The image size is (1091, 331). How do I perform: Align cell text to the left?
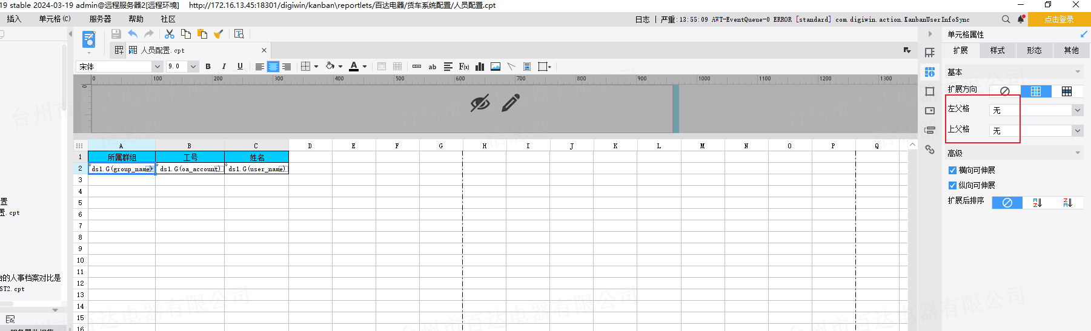(259, 67)
